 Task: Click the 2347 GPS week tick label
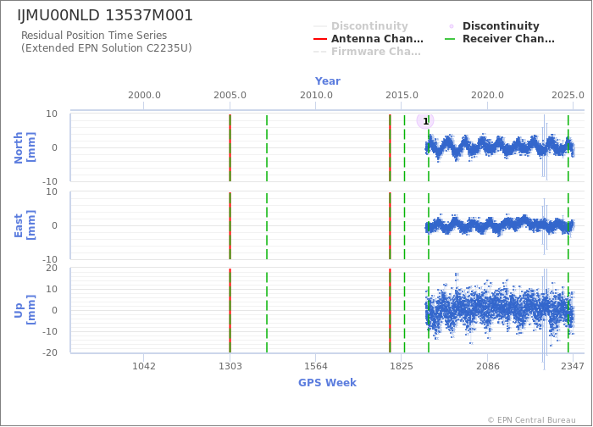(573, 366)
